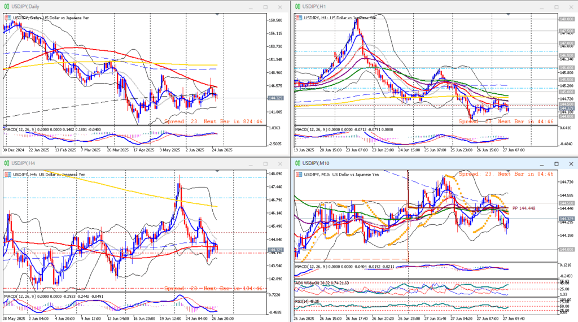Click the candlestick icon in USDJPY,M10 title bar
578x322 pixels.
tap(298, 163)
